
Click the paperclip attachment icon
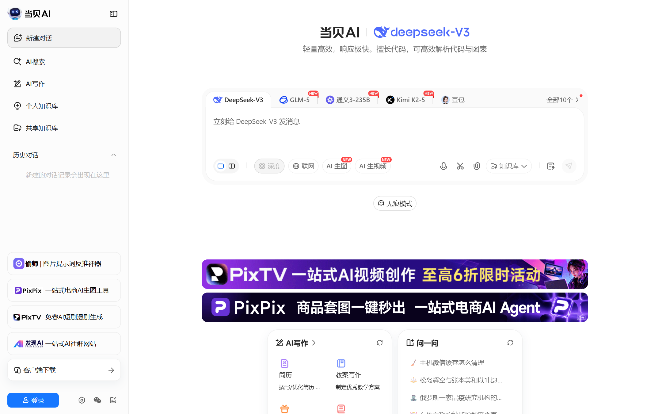pyautogui.click(x=477, y=166)
